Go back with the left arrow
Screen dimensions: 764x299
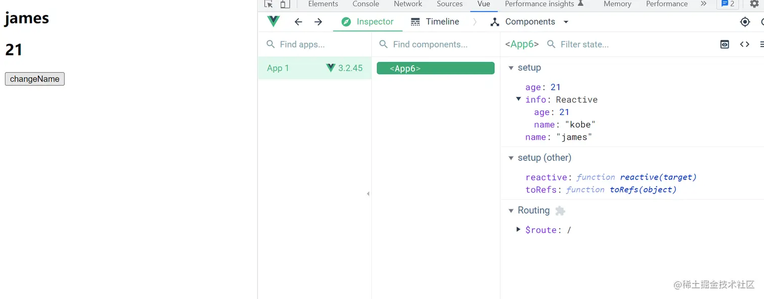[x=298, y=22]
